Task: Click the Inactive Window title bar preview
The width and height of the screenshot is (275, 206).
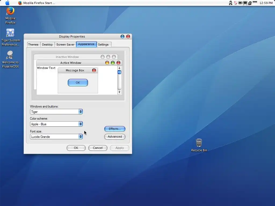Action: [x=76, y=57]
